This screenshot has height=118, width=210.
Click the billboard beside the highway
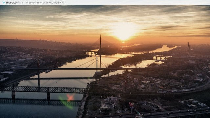click(131, 105)
